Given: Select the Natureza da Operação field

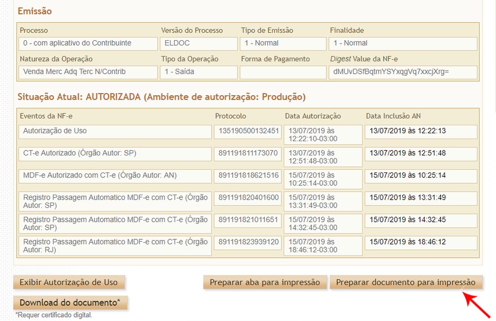Looking at the screenshot, I should 87,72.
